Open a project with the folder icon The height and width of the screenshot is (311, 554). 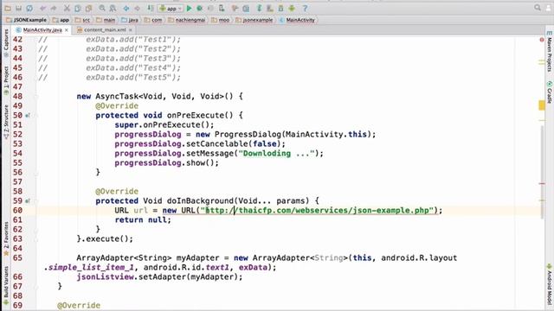click(x=8, y=8)
